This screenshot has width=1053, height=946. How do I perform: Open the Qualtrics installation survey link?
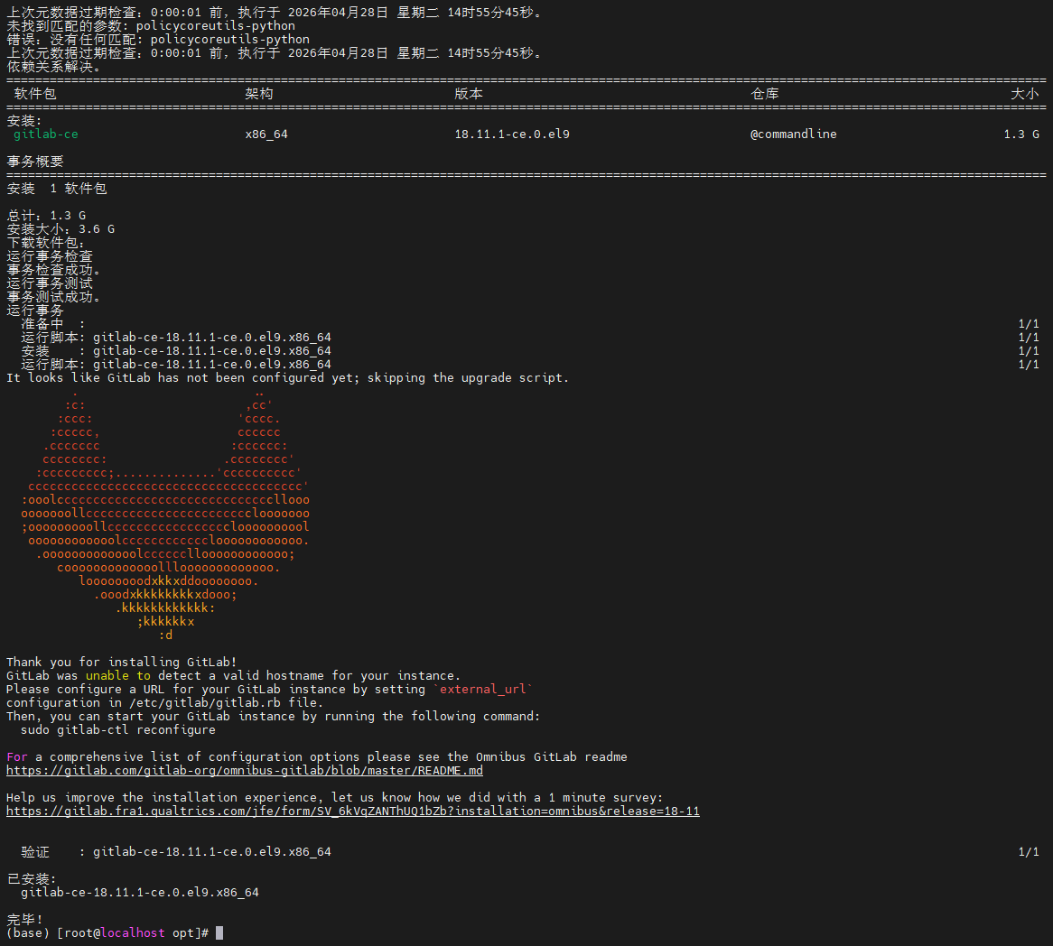tap(352, 811)
